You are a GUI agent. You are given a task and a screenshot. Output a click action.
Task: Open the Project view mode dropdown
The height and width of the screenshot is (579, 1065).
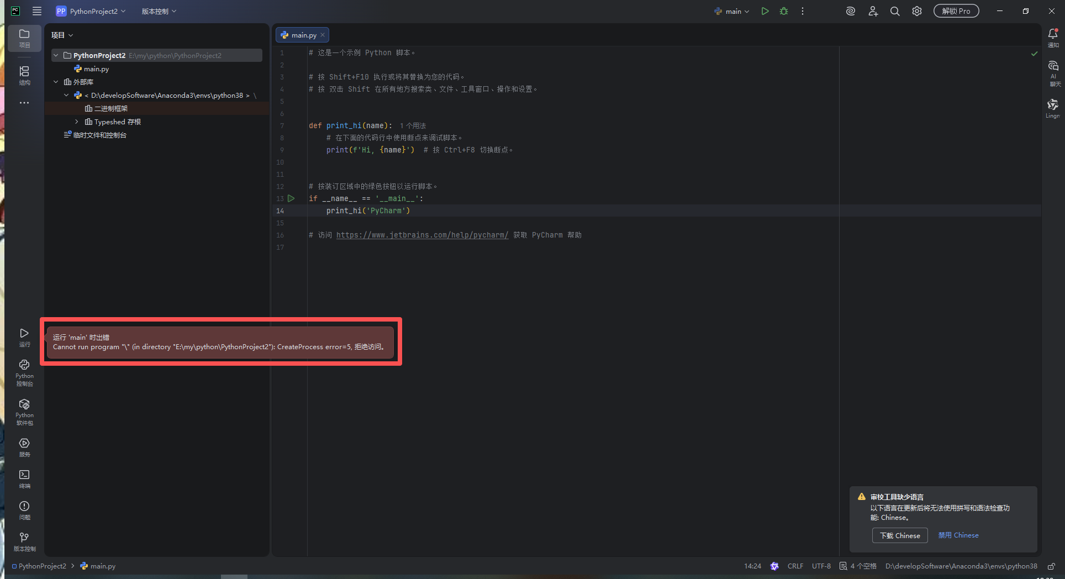tap(62, 35)
